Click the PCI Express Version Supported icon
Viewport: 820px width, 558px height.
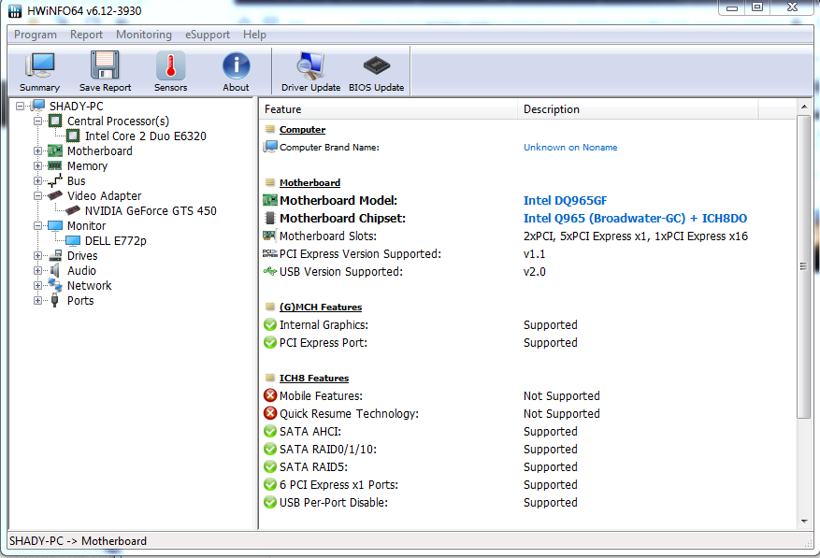[x=270, y=253]
